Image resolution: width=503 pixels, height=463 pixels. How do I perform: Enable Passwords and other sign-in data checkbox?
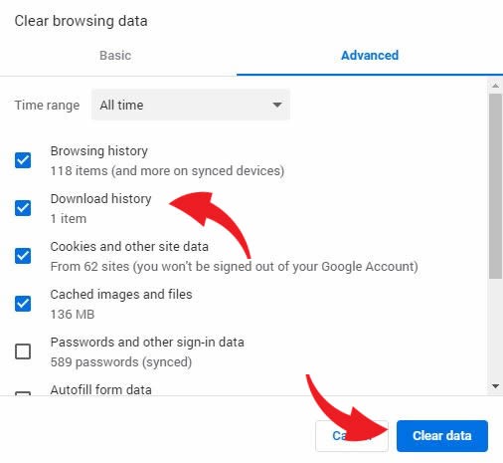click(x=23, y=351)
